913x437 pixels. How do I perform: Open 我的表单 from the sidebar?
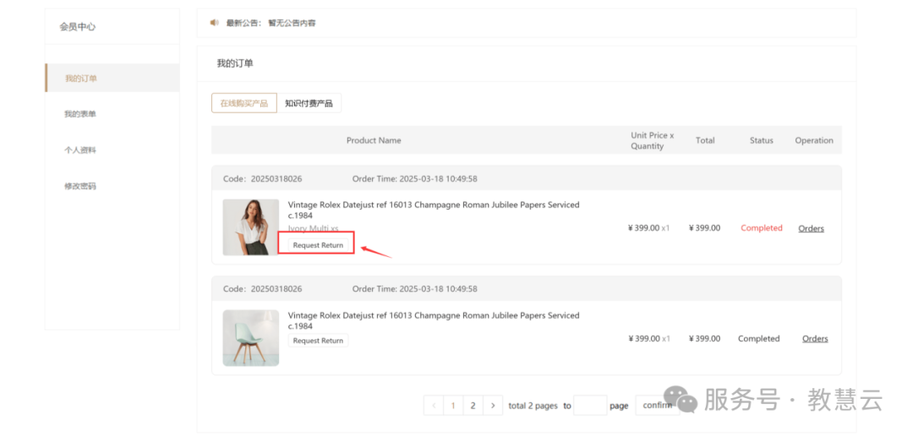point(80,114)
